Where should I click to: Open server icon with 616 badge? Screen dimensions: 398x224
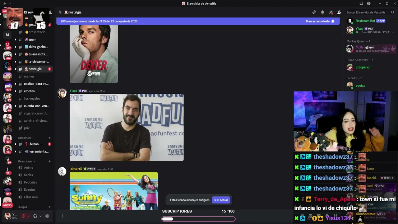(7, 56)
